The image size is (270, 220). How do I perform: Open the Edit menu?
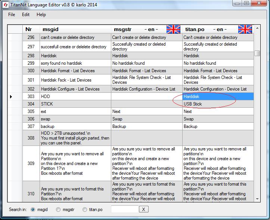26,15
